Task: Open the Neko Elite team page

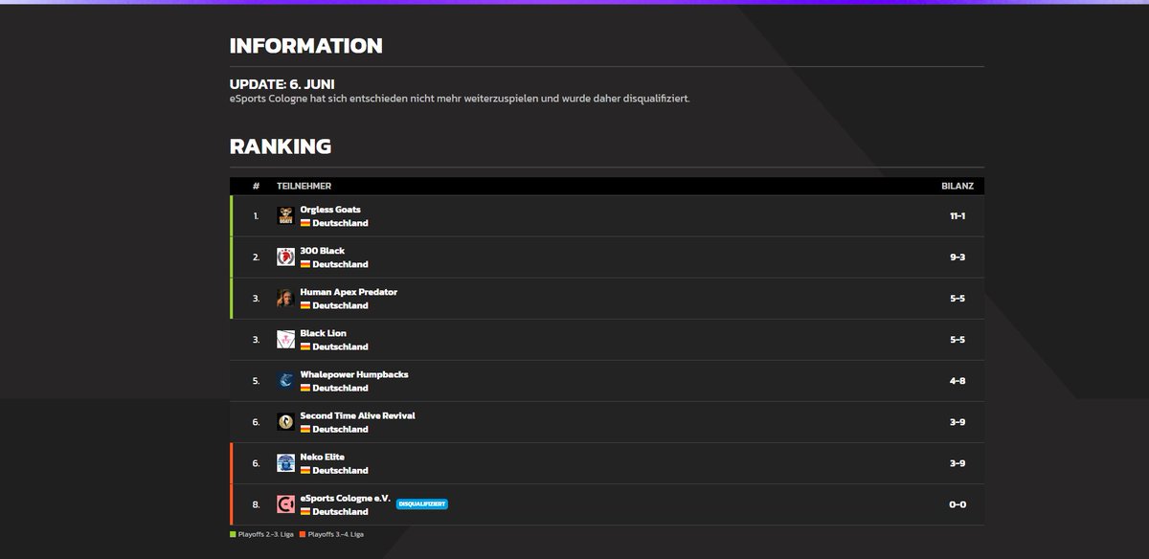Action: click(x=323, y=457)
